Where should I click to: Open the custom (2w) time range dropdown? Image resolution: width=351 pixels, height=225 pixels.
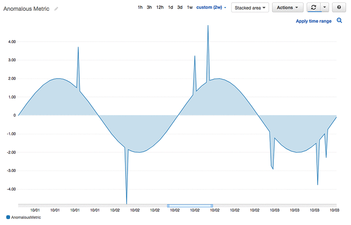[x=211, y=7]
